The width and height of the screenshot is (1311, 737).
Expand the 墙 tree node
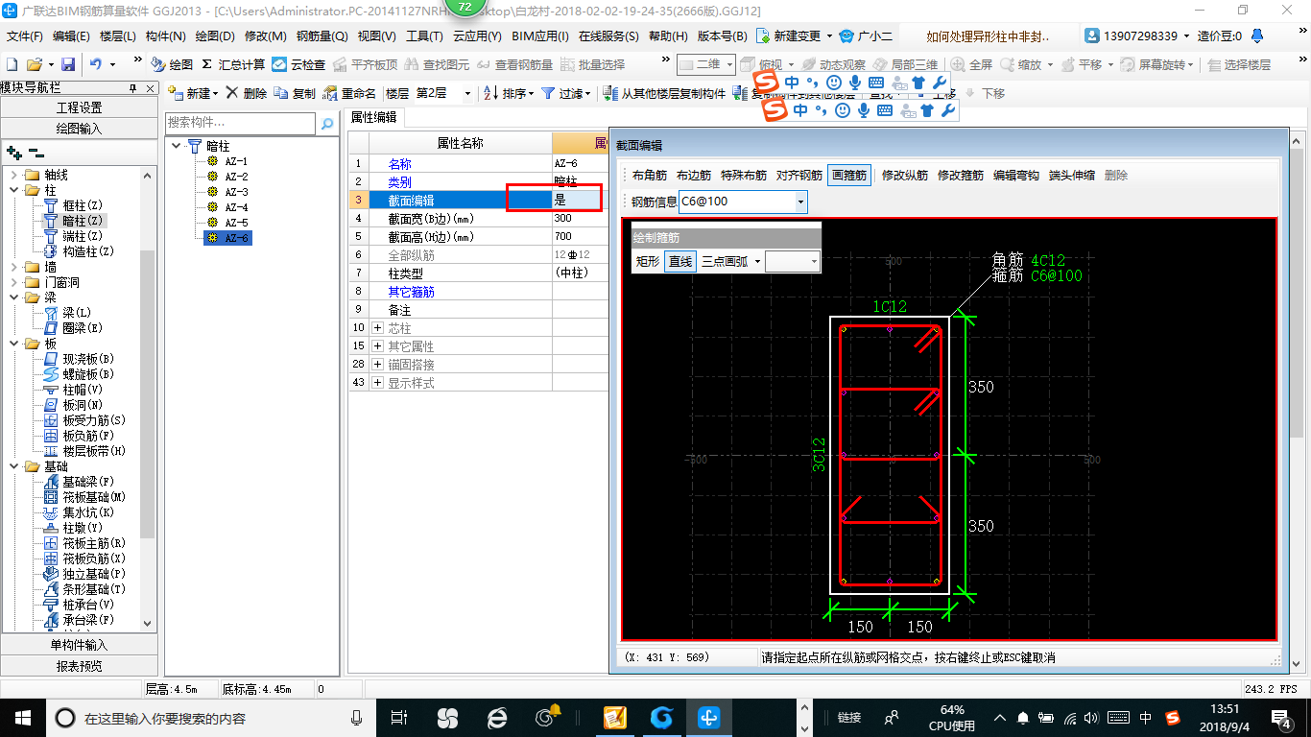point(14,267)
